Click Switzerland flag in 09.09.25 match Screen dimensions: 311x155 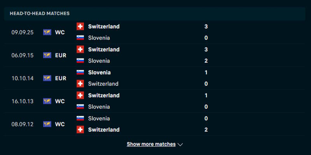[80, 26]
